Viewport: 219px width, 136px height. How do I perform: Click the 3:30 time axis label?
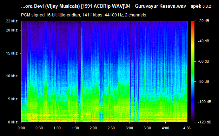point(147,128)
